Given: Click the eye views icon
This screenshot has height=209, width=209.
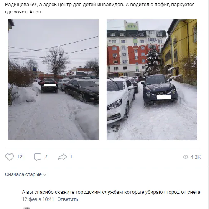Looking at the screenshot, I should (x=186, y=157).
